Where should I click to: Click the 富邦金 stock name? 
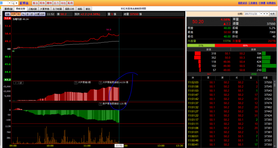point(24,3)
